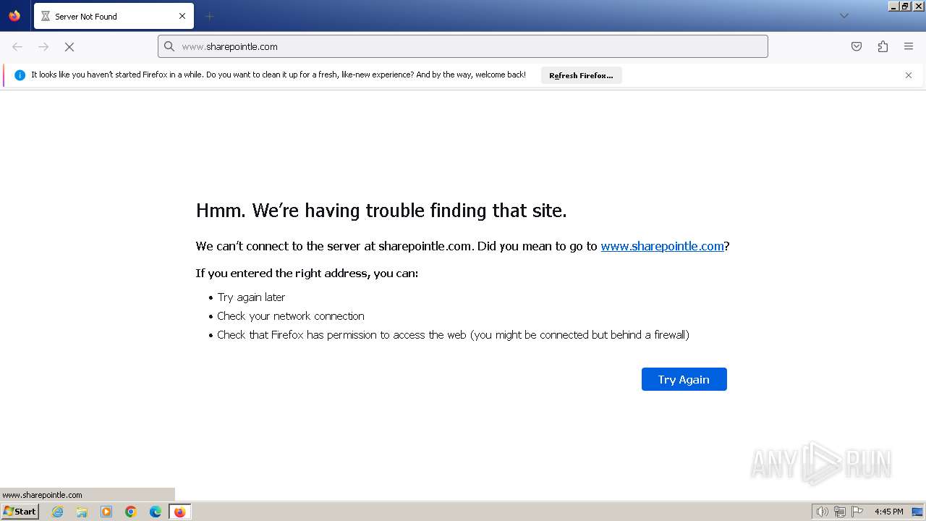
Task: Click the info icon in notification bar
Action: [20, 75]
